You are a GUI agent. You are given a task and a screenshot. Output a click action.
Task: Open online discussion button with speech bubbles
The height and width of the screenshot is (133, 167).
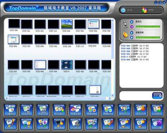(124, 110)
